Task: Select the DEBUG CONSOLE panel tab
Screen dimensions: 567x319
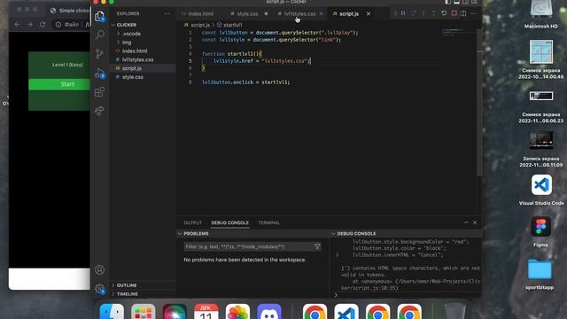Action: coord(230,222)
